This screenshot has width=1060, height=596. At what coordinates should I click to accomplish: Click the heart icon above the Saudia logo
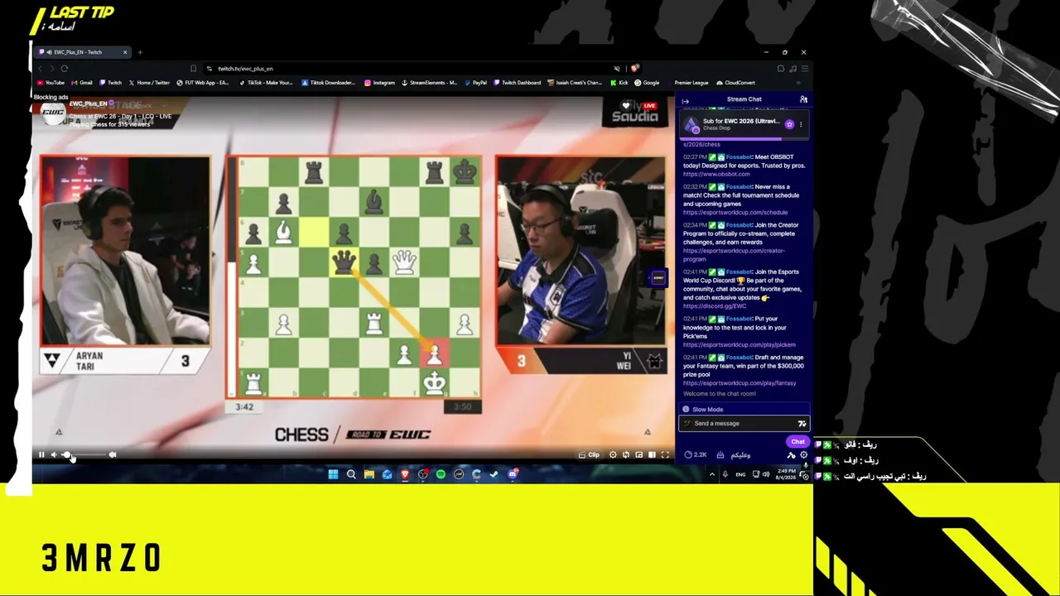coord(627,105)
